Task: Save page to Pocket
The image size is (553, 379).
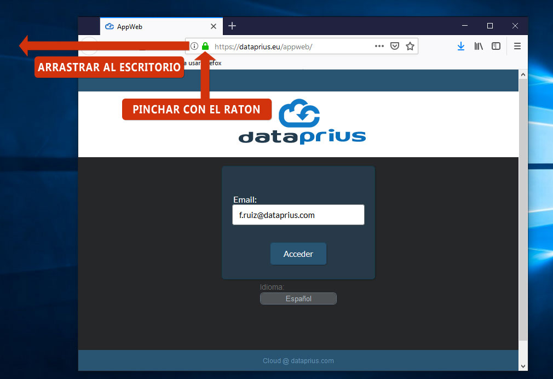Action: (395, 46)
